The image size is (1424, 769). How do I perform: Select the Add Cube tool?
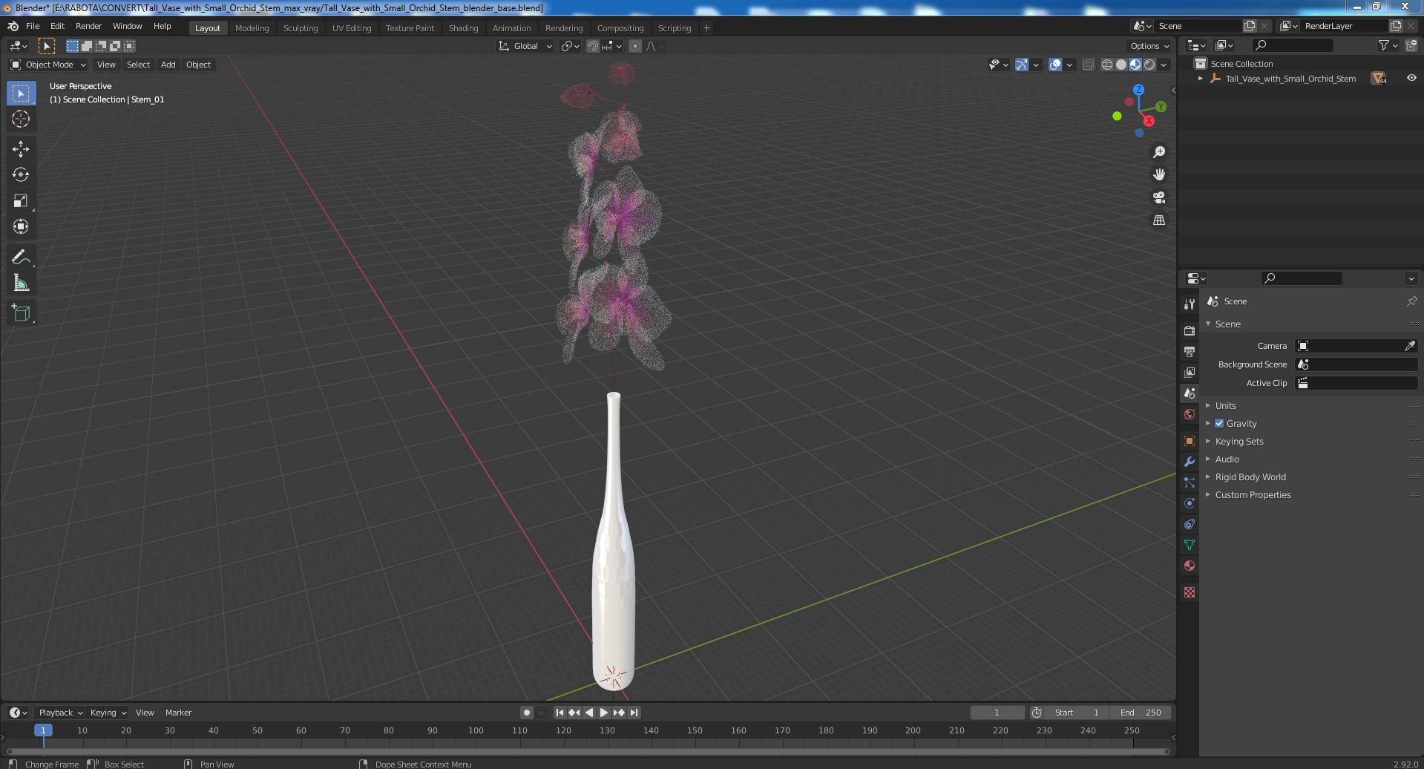click(21, 313)
